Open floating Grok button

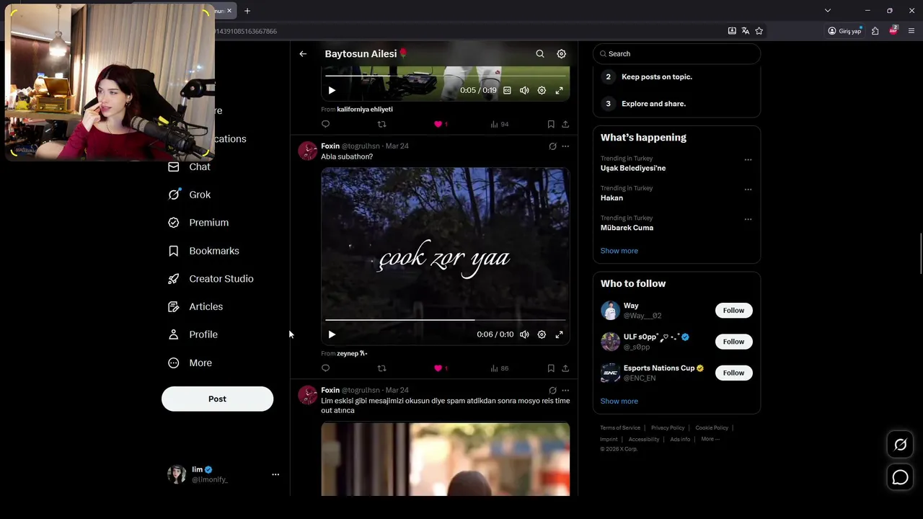[x=900, y=445]
